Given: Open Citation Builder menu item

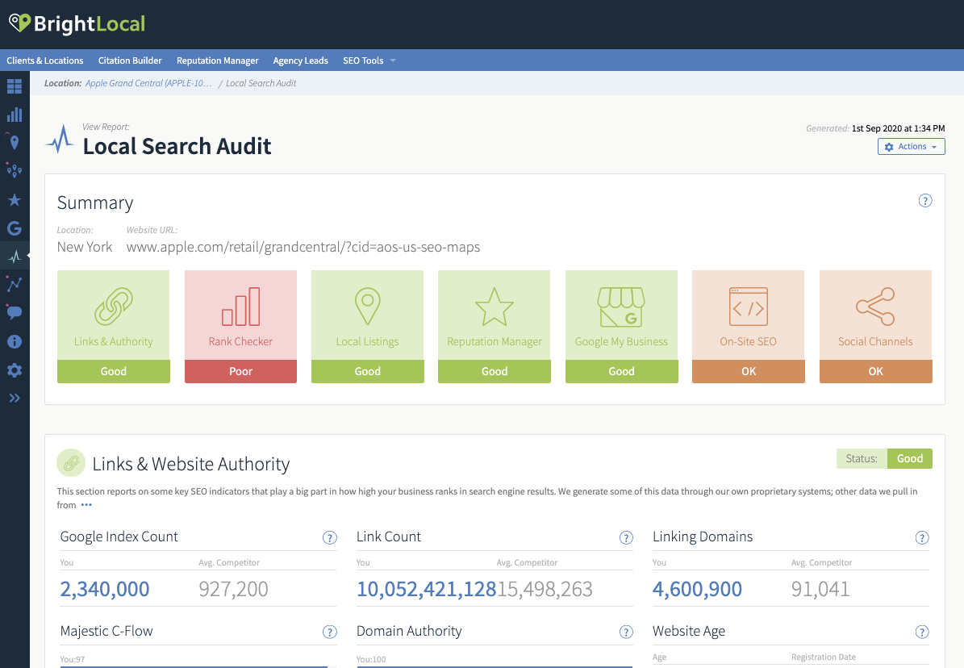Looking at the screenshot, I should pyautogui.click(x=130, y=61).
